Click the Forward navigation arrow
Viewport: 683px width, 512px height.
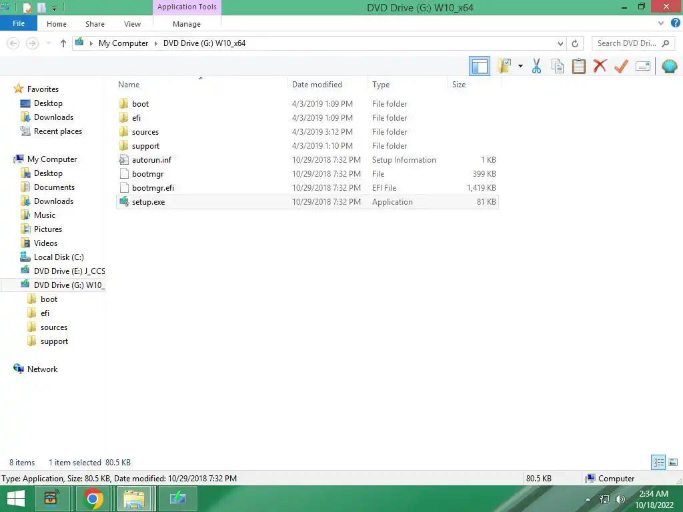point(32,43)
